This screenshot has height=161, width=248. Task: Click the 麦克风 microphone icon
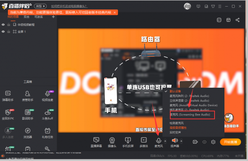click(x=159, y=140)
